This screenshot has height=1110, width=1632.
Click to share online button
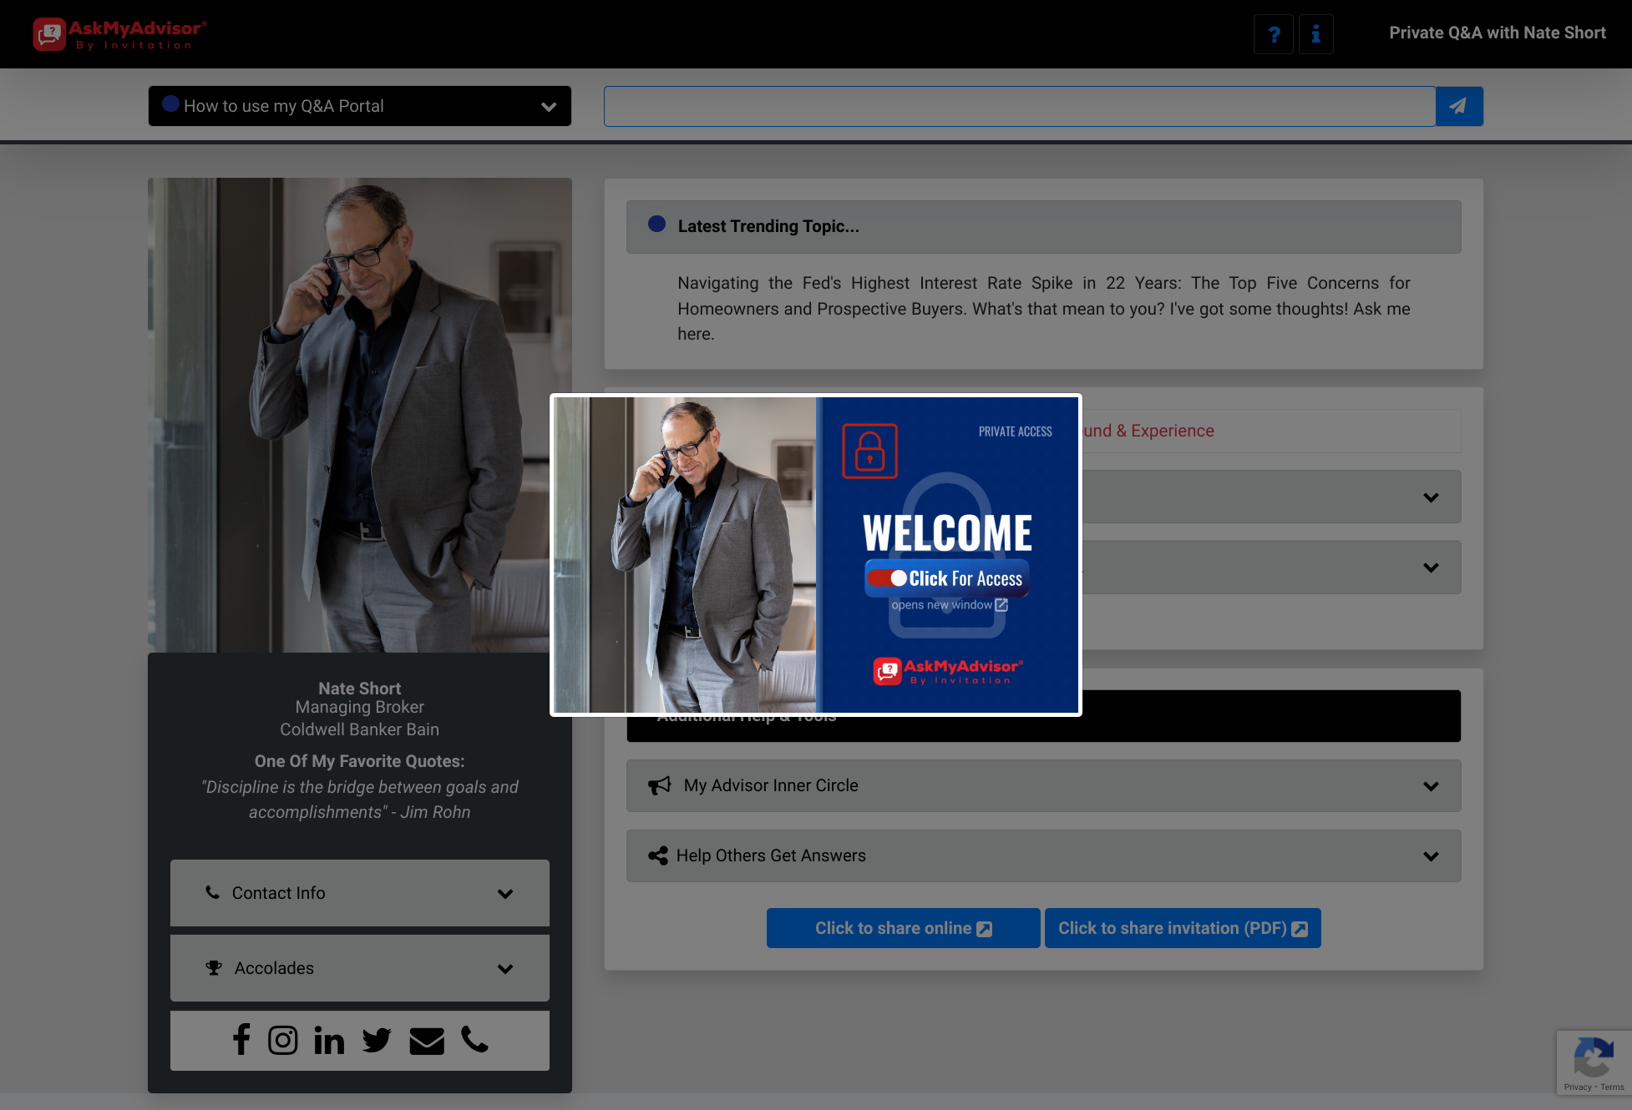click(x=904, y=928)
